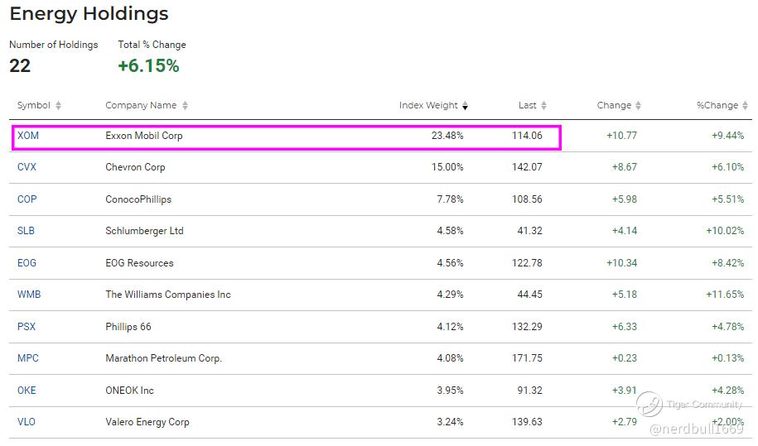Click the Exxon Mobil Corp company name
The image size is (758, 446).
click(x=144, y=136)
